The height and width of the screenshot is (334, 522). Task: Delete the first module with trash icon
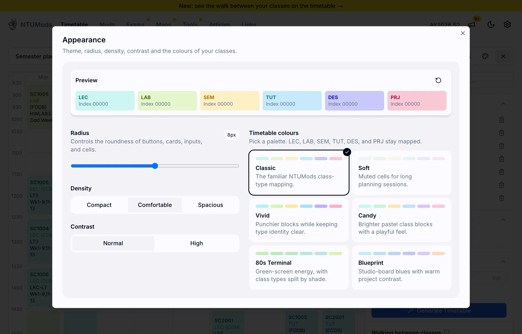click(x=502, y=120)
